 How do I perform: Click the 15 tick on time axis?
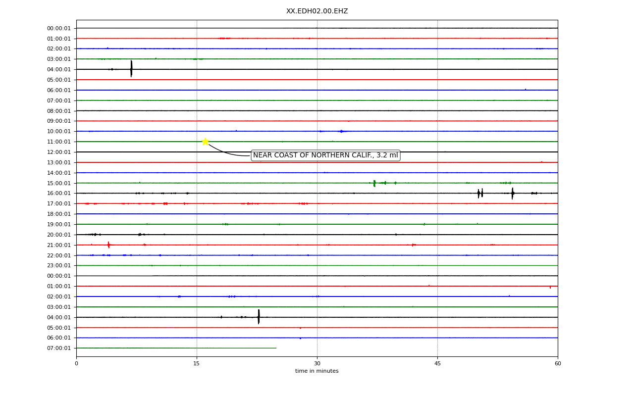(197, 364)
